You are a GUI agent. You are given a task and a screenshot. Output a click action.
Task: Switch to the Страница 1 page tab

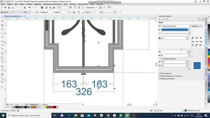pyautogui.click(x=34, y=104)
